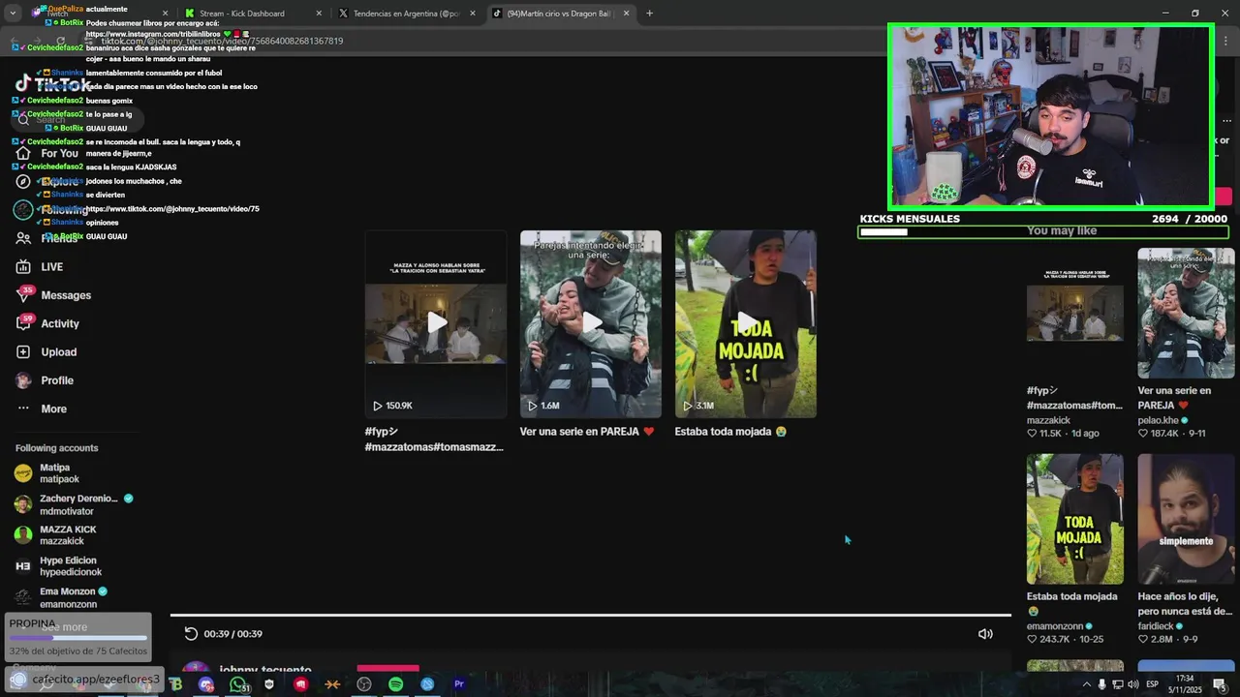Open 'You may like' pareja thumbnail by pelao.khe
This screenshot has width=1240, height=697.
(1186, 313)
